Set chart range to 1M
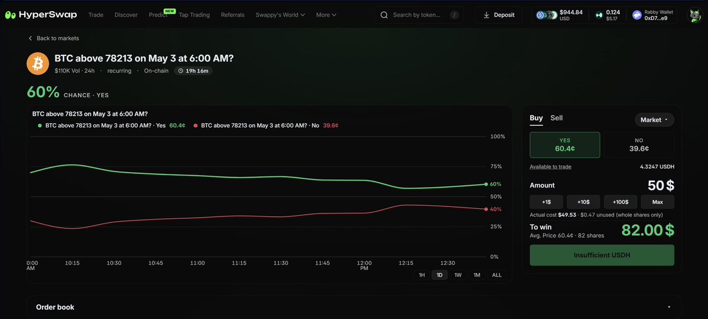The width and height of the screenshot is (708, 319). click(x=477, y=275)
